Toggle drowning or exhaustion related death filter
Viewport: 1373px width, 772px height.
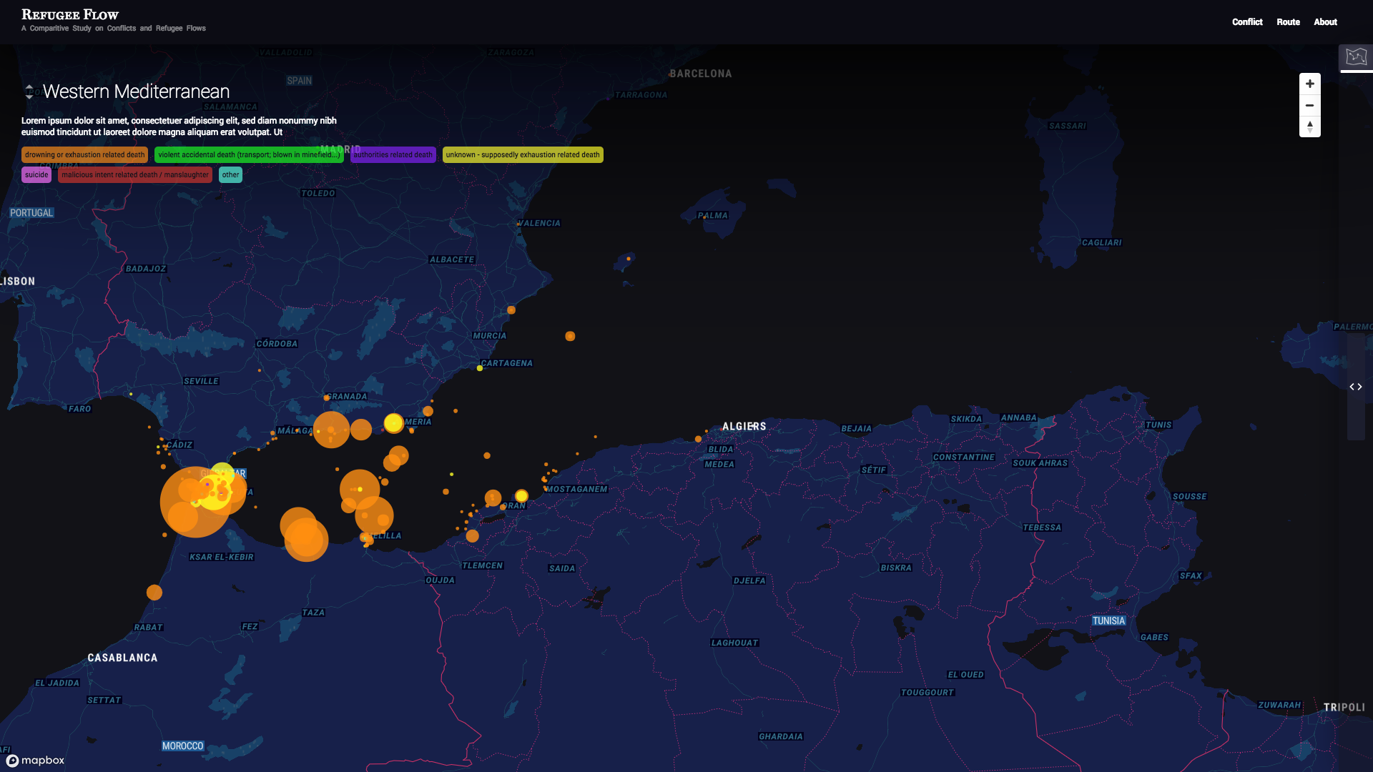click(x=84, y=155)
